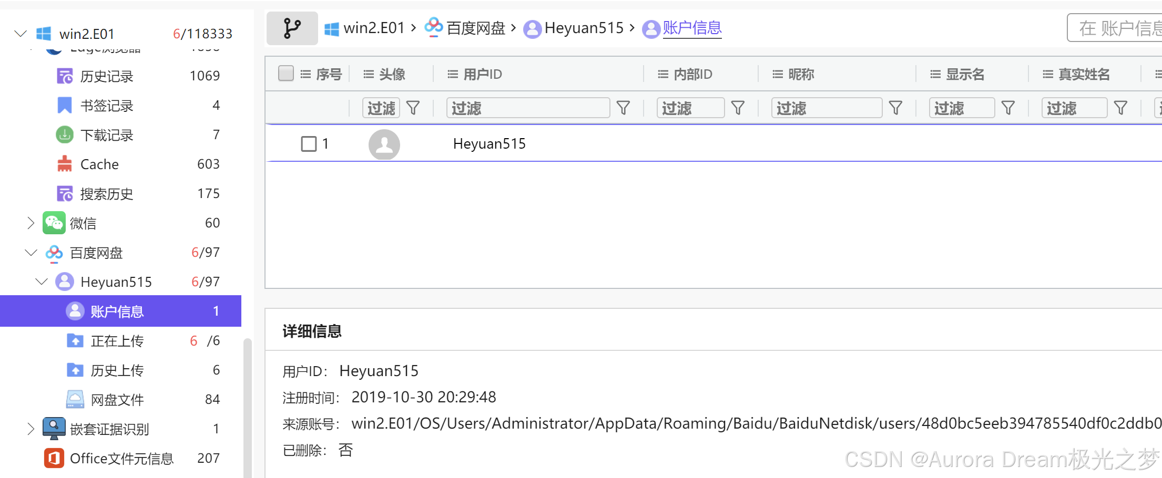Click the 注册时间 value 2019-10-30 20:29:48
Viewport: 1162px width, 478px height.
(424, 397)
